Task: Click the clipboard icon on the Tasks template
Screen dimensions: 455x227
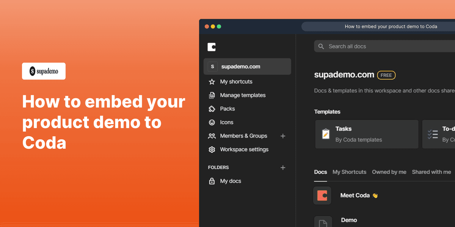Action: tap(326, 134)
